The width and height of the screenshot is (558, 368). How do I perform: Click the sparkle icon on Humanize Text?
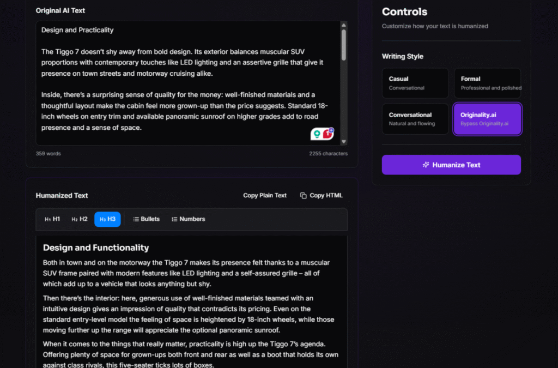[x=426, y=165]
